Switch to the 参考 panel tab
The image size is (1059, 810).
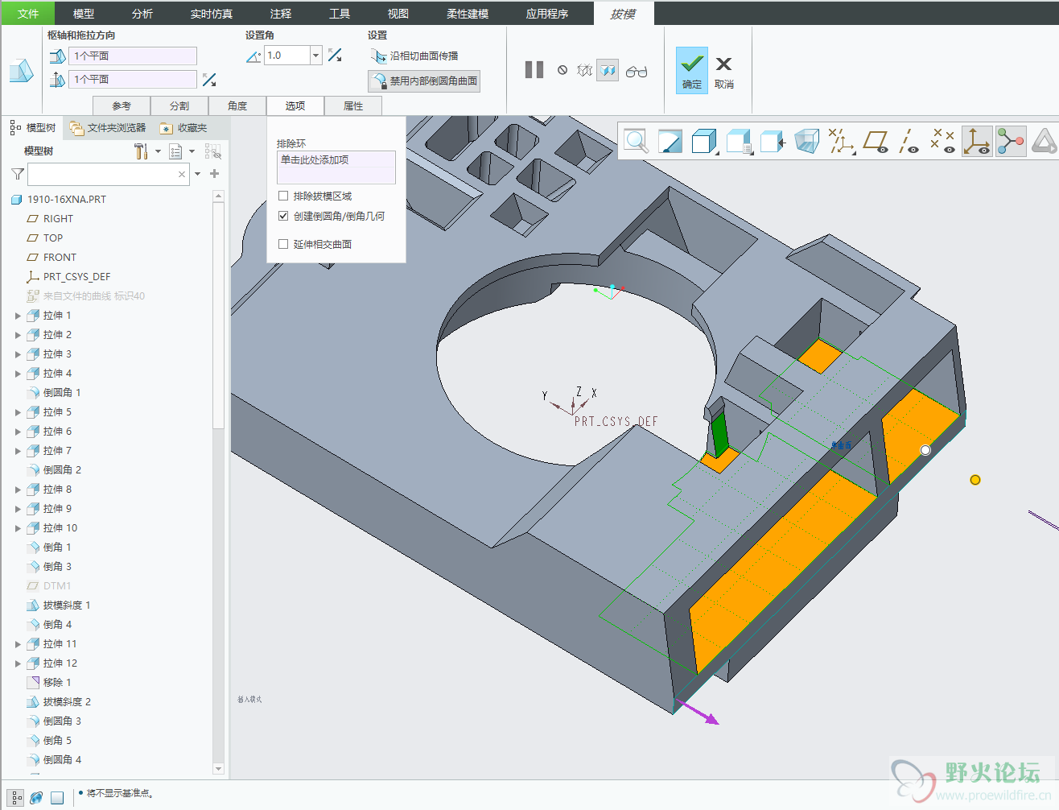tap(122, 106)
